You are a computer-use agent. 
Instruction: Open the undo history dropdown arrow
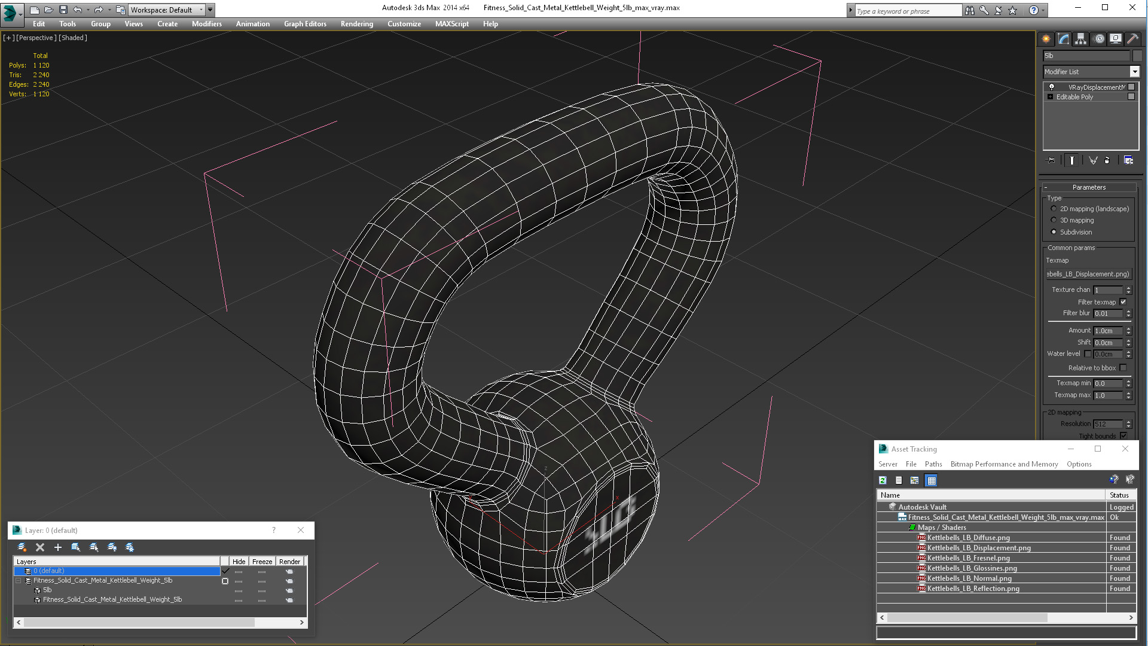(88, 10)
